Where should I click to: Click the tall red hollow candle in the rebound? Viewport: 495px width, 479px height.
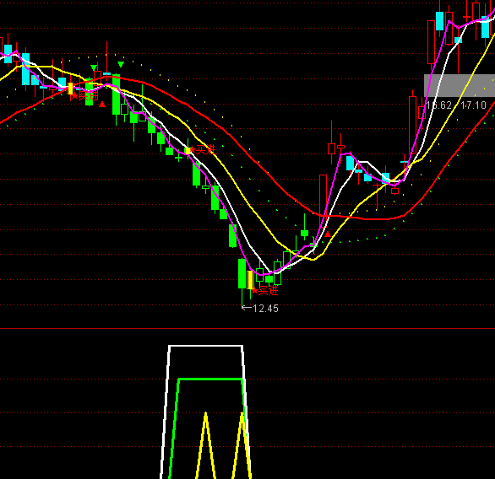(x=323, y=196)
